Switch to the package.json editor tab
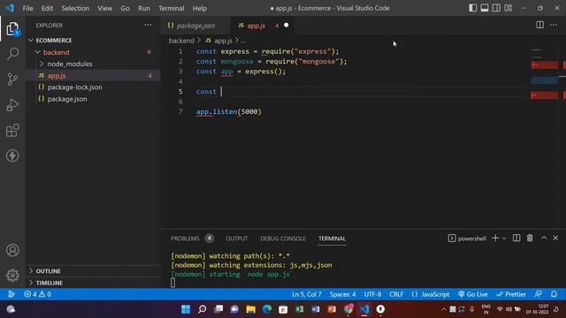Screen dimensions: 566x318 [195, 26]
